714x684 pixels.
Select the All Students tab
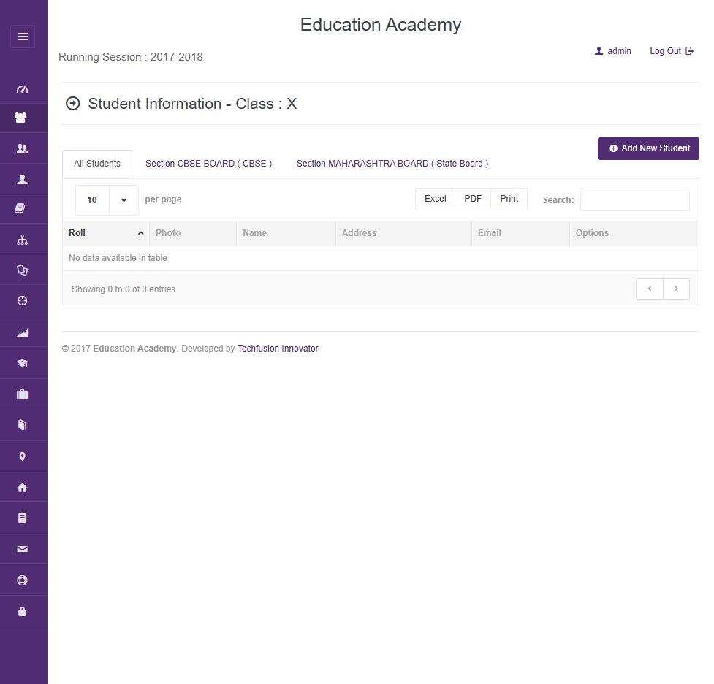click(x=97, y=164)
